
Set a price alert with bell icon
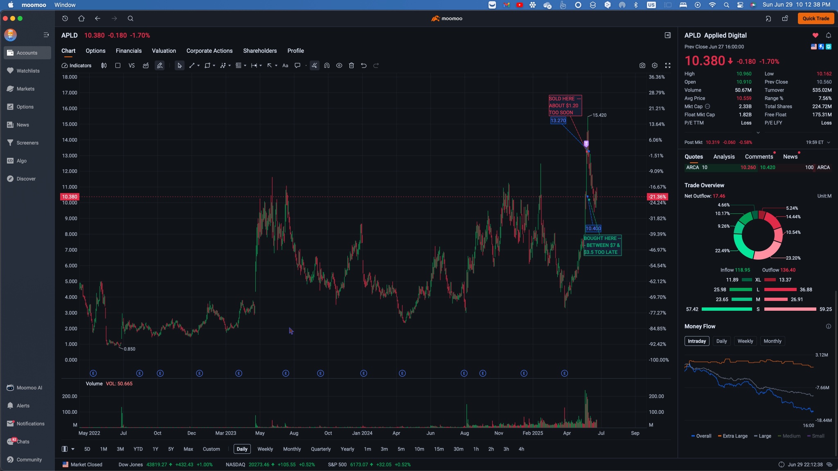[829, 35]
